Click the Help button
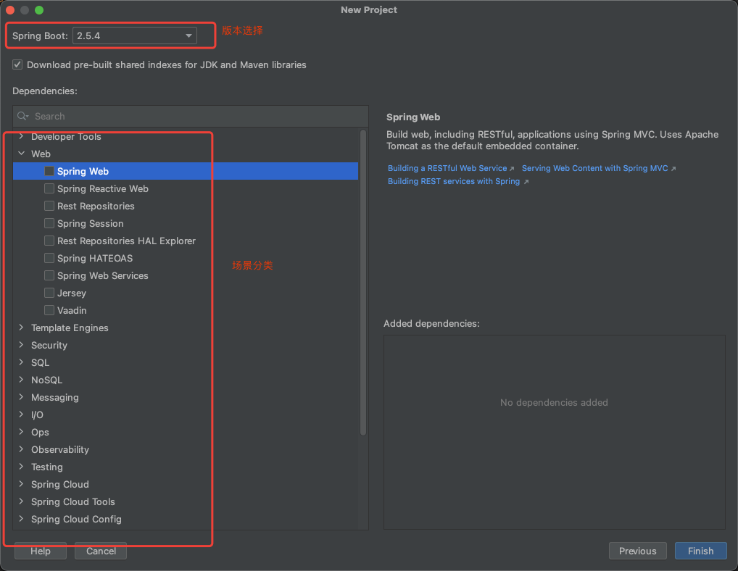 point(41,551)
